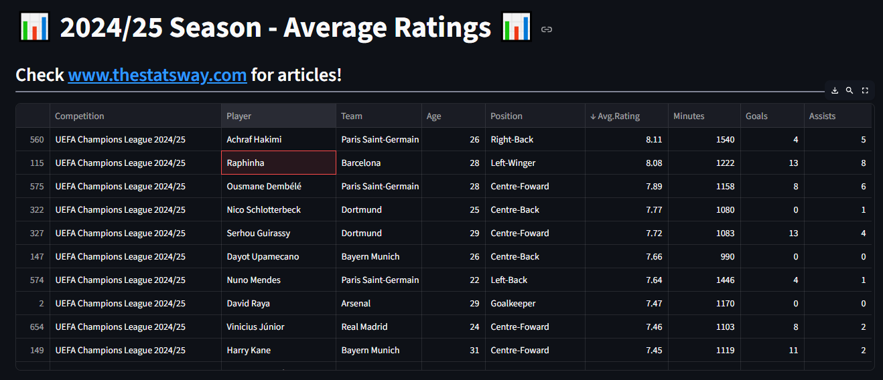
Task: Sort by Age column header
Action: pos(454,116)
